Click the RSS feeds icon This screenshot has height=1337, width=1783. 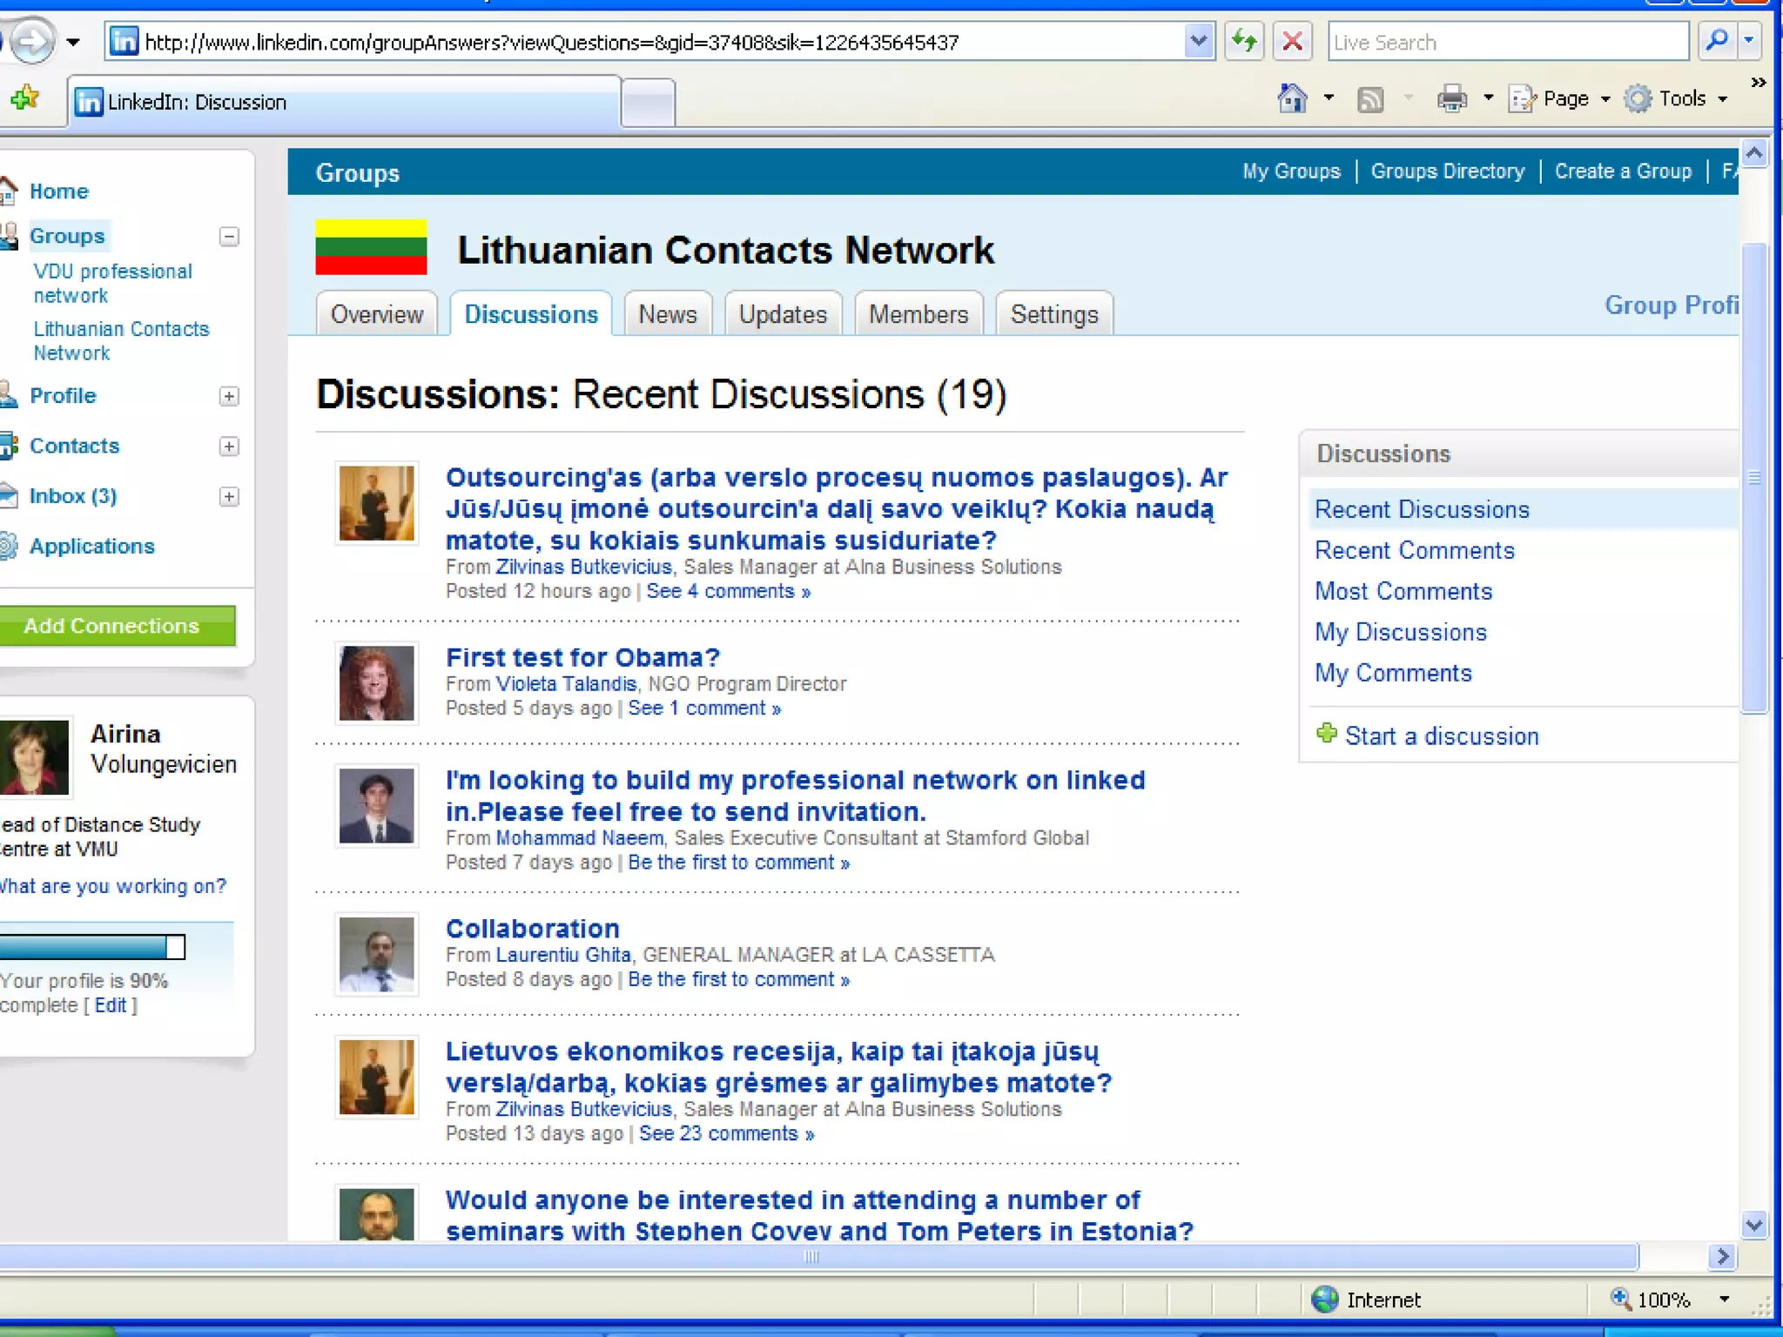(x=1370, y=99)
